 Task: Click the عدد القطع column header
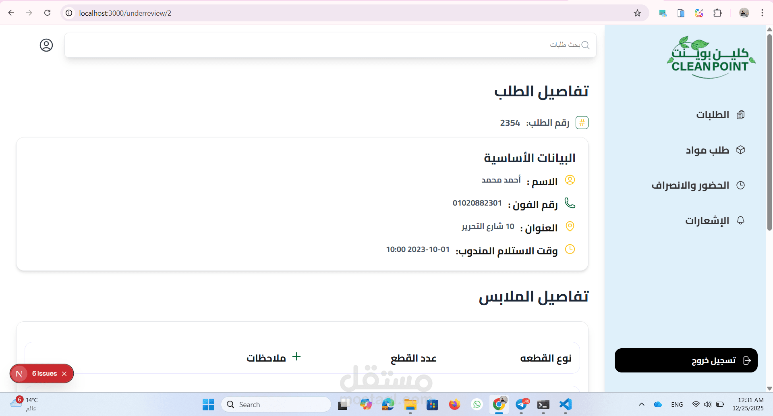pyautogui.click(x=414, y=358)
